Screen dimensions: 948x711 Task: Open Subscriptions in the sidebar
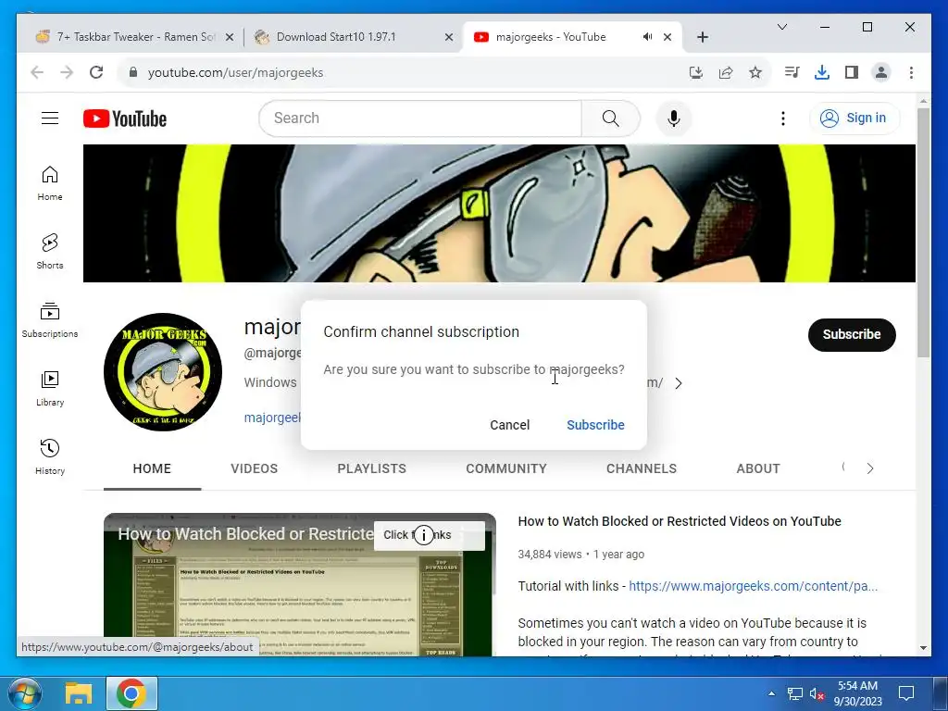[50, 319]
